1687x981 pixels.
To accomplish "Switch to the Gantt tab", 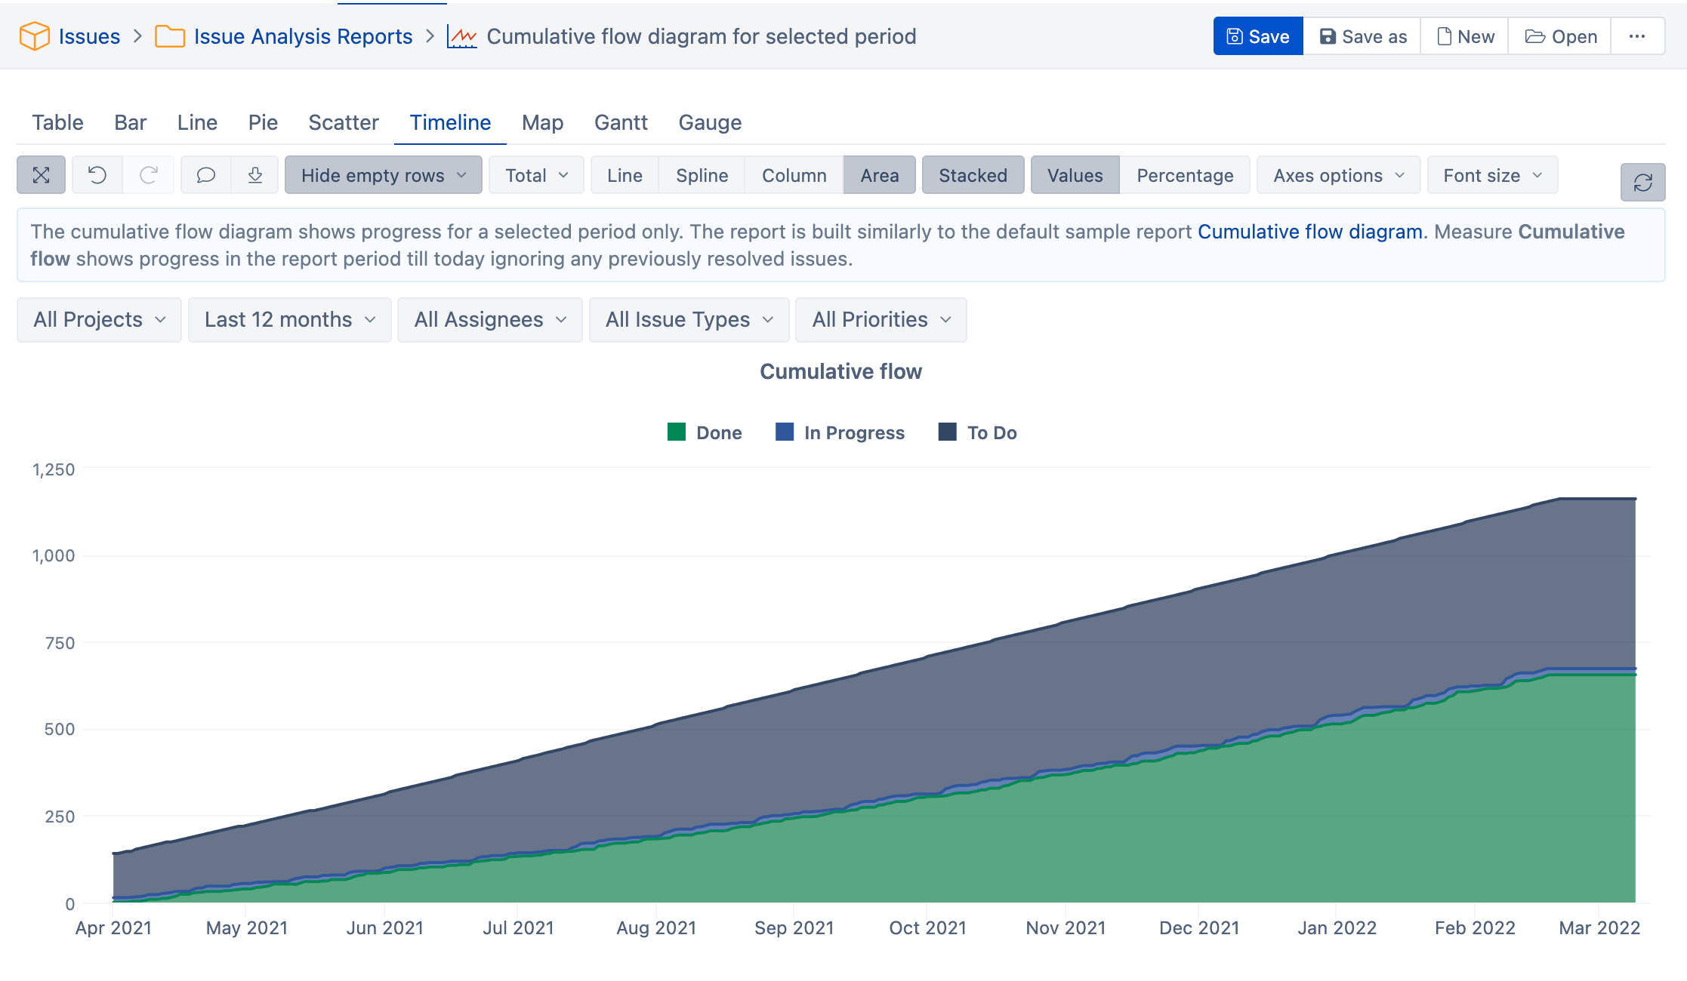I will [x=621, y=122].
